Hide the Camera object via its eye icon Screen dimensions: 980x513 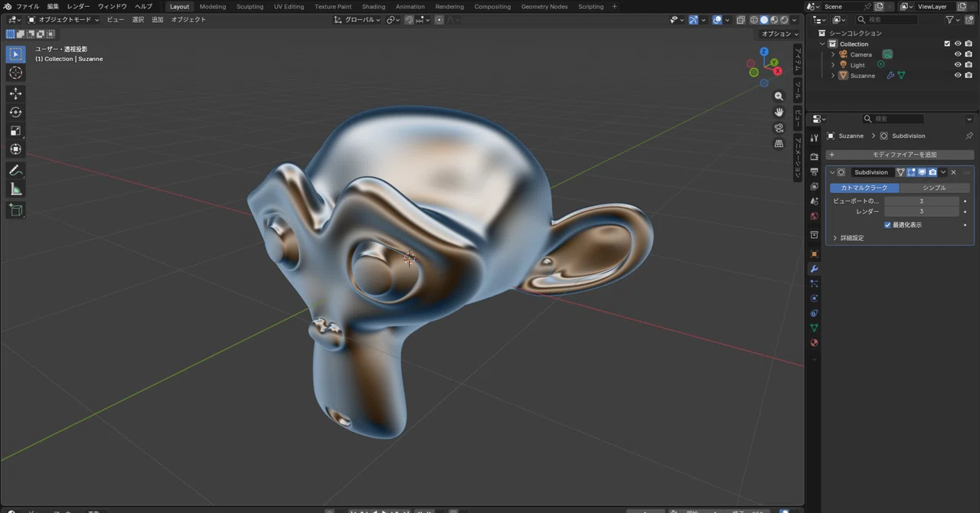coord(958,54)
